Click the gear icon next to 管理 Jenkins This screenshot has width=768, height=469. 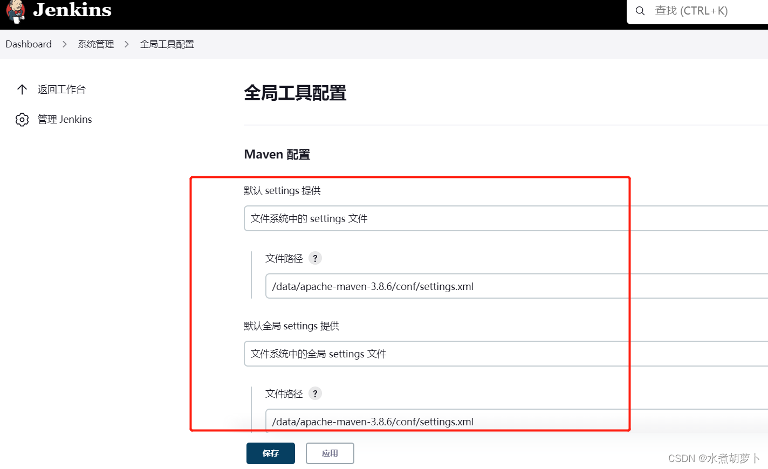click(22, 119)
